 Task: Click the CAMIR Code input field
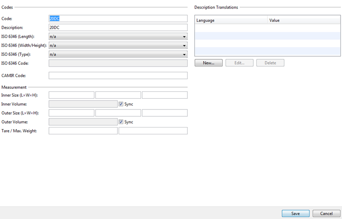pos(118,76)
